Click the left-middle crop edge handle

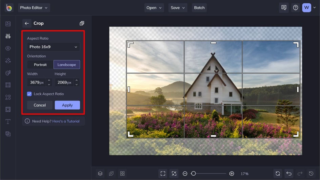(129, 89)
